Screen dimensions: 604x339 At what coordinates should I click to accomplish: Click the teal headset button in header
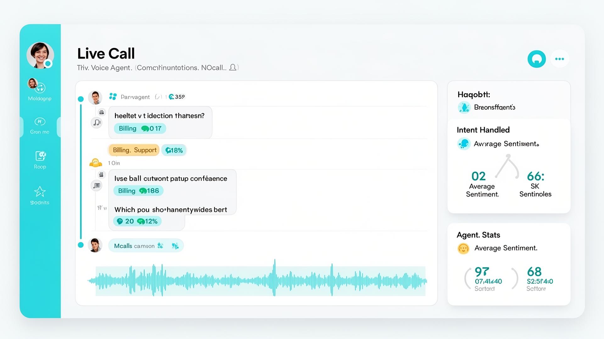coord(536,59)
